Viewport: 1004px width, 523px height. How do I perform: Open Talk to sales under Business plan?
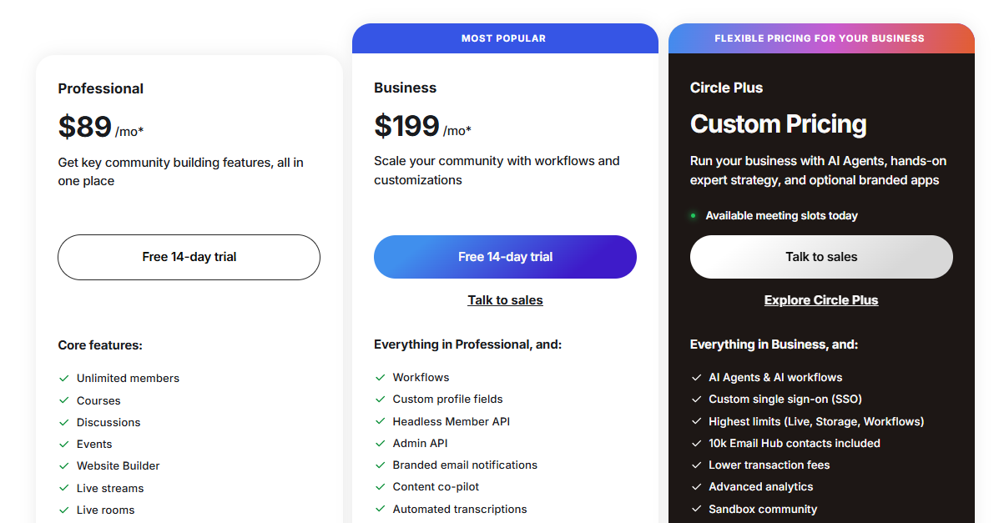[505, 299]
